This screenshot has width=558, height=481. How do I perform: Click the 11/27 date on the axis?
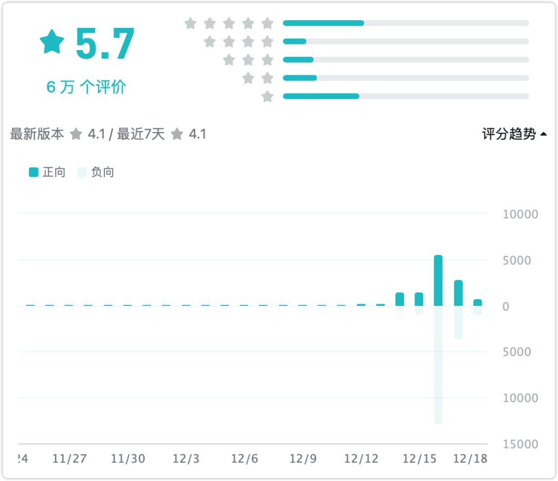point(69,459)
